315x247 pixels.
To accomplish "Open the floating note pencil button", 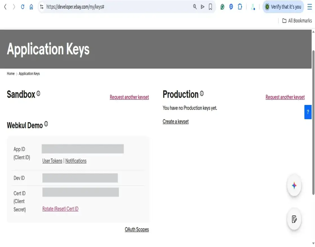I will (x=294, y=219).
